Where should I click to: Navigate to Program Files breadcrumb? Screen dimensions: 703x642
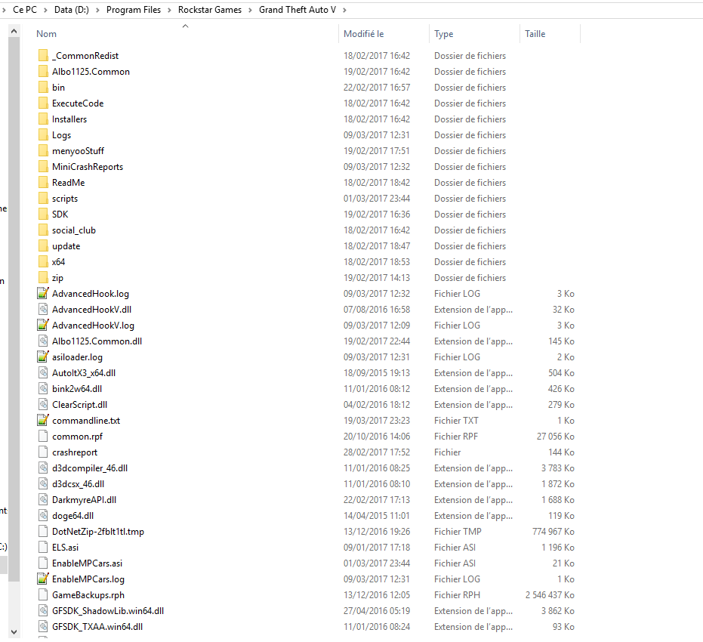point(134,10)
